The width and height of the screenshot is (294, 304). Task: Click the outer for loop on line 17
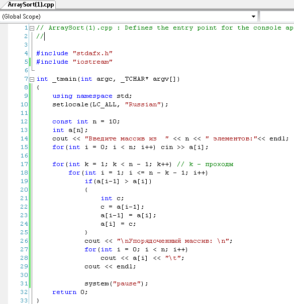click(112, 164)
